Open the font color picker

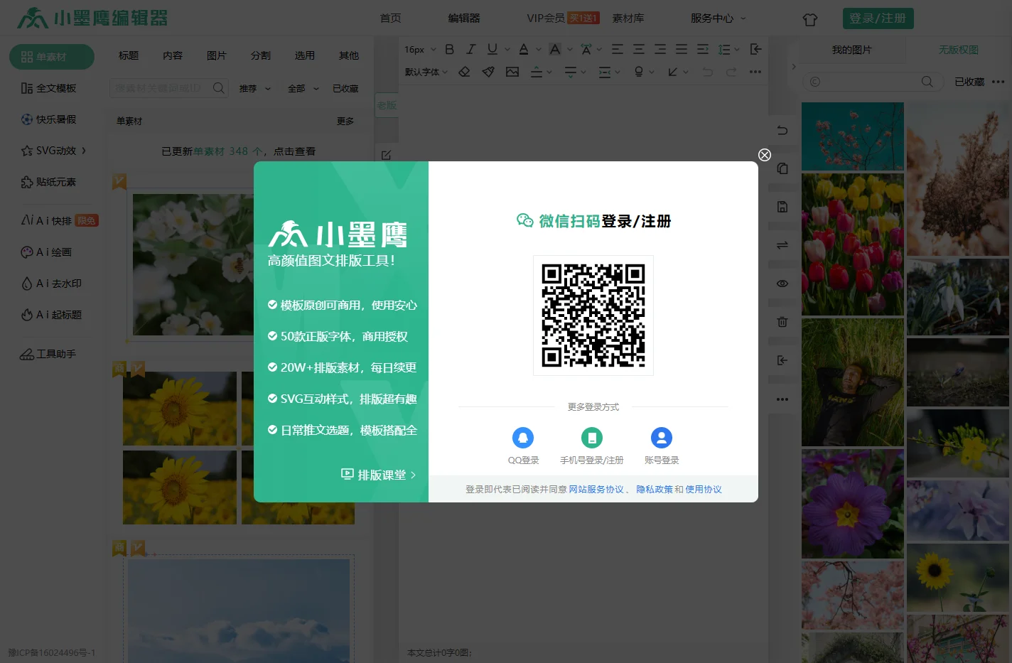tap(524, 49)
